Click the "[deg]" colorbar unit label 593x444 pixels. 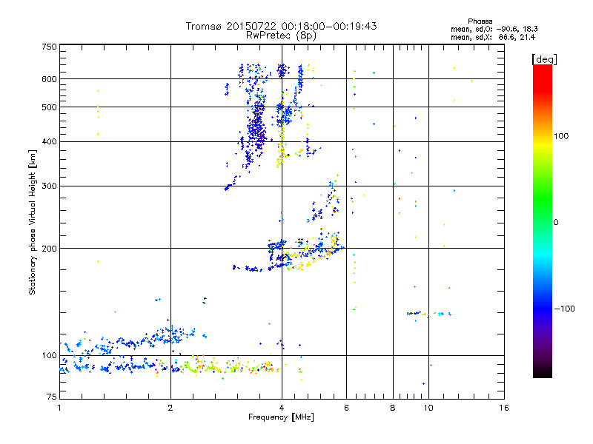tap(544, 59)
